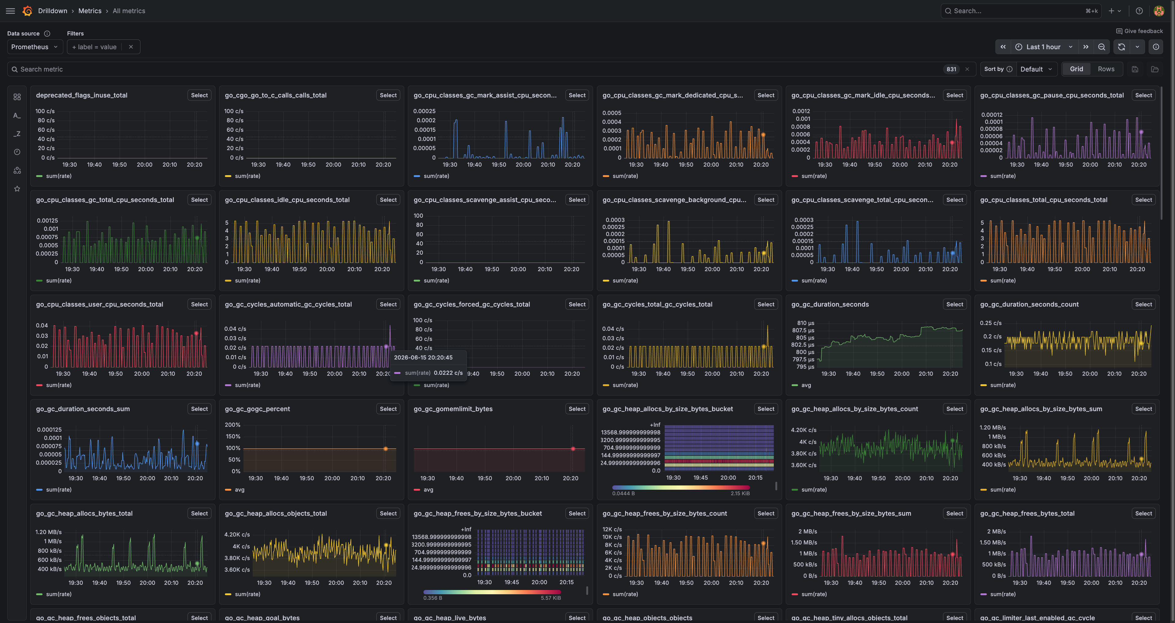
Task: Go to Drilldown breadcrumb
Action: click(52, 11)
